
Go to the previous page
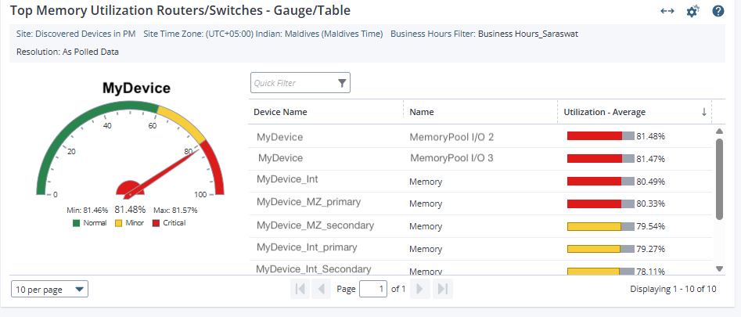(x=321, y=290)
